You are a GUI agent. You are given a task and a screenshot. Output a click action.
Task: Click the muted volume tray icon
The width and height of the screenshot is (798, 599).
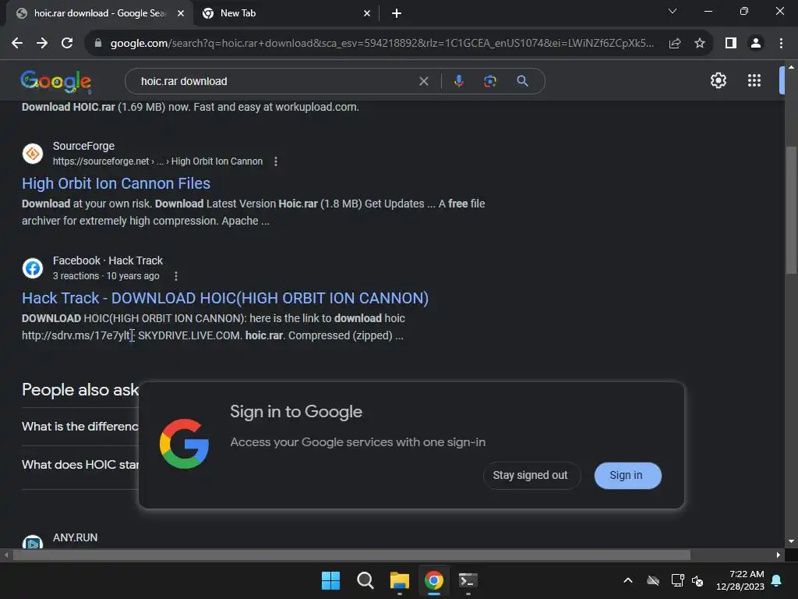pyautogui.click(x=697, y=580)
